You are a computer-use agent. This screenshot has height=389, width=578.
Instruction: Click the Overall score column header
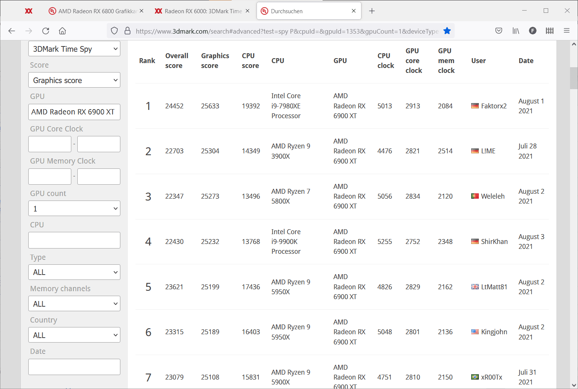tap(177, 60)
